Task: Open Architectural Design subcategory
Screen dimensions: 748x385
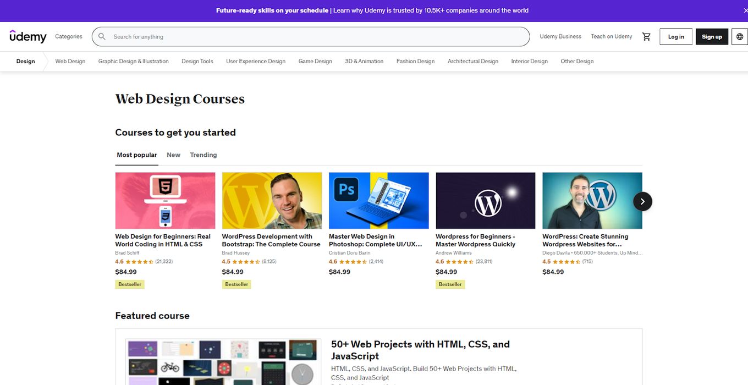Action: [473, 62]
